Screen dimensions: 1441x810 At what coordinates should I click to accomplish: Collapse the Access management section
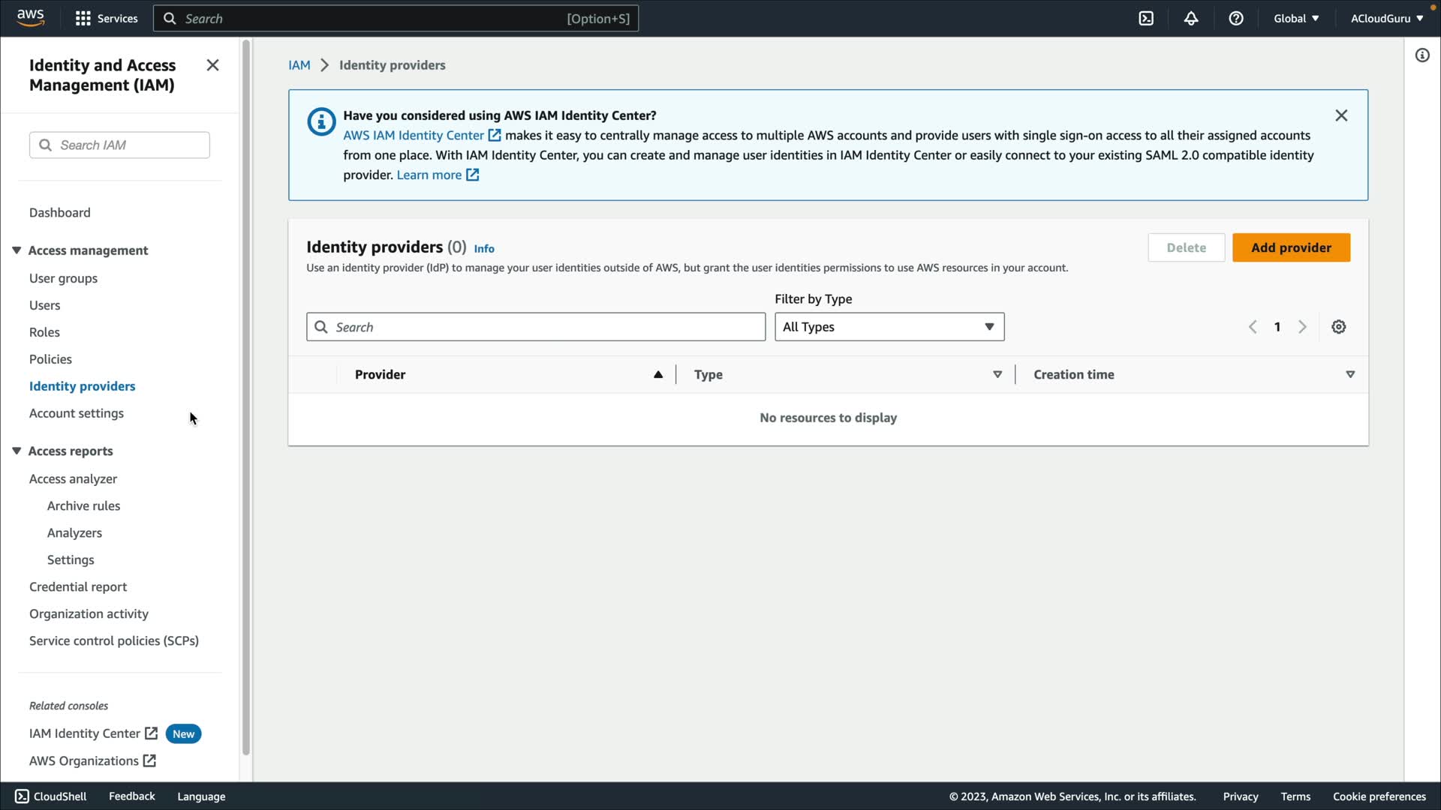[x=17, y=250]
